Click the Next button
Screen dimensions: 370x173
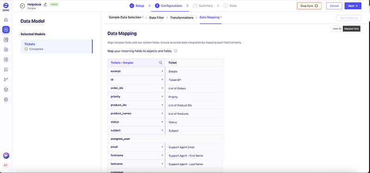pyautogui.click(x=353, y=6)
